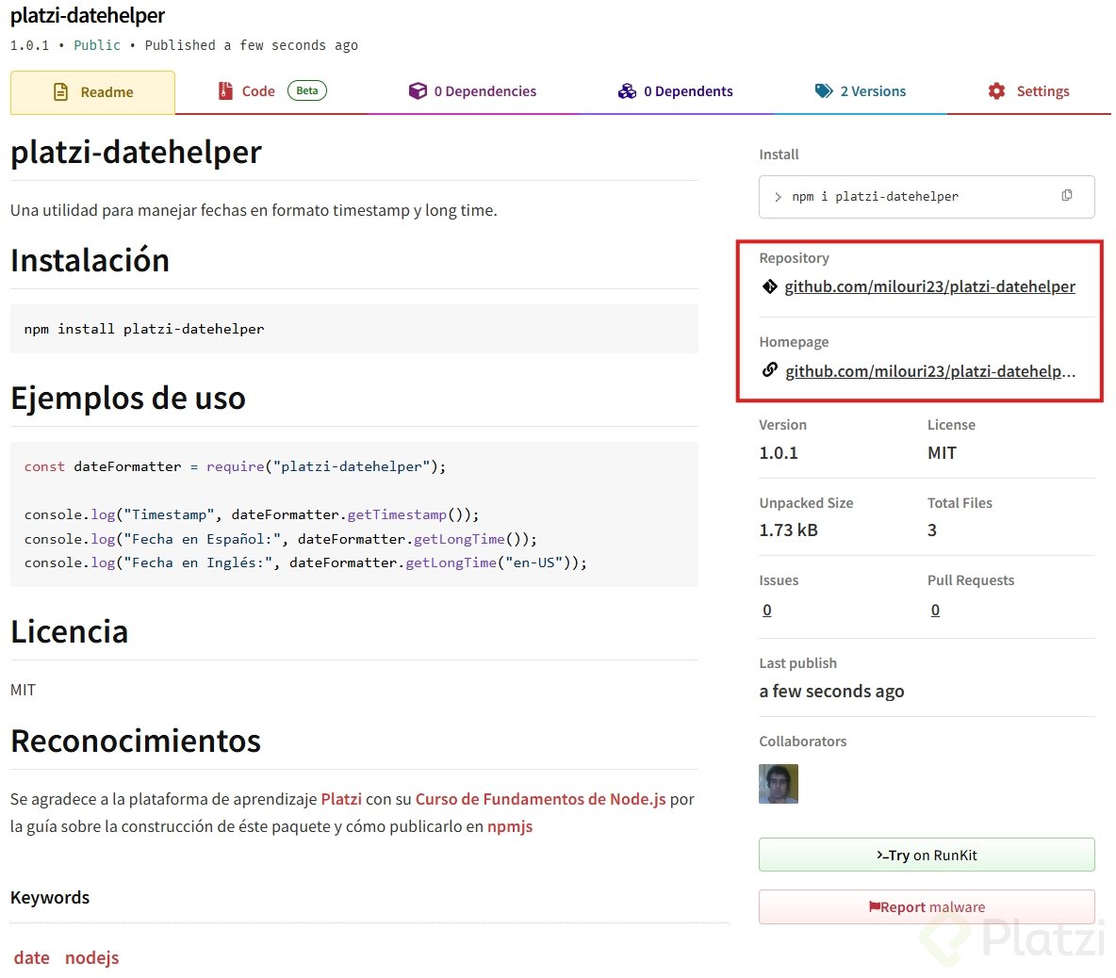
Task: Click the 1.73 kB unpacked size value
Action: [x=788, y=530]
